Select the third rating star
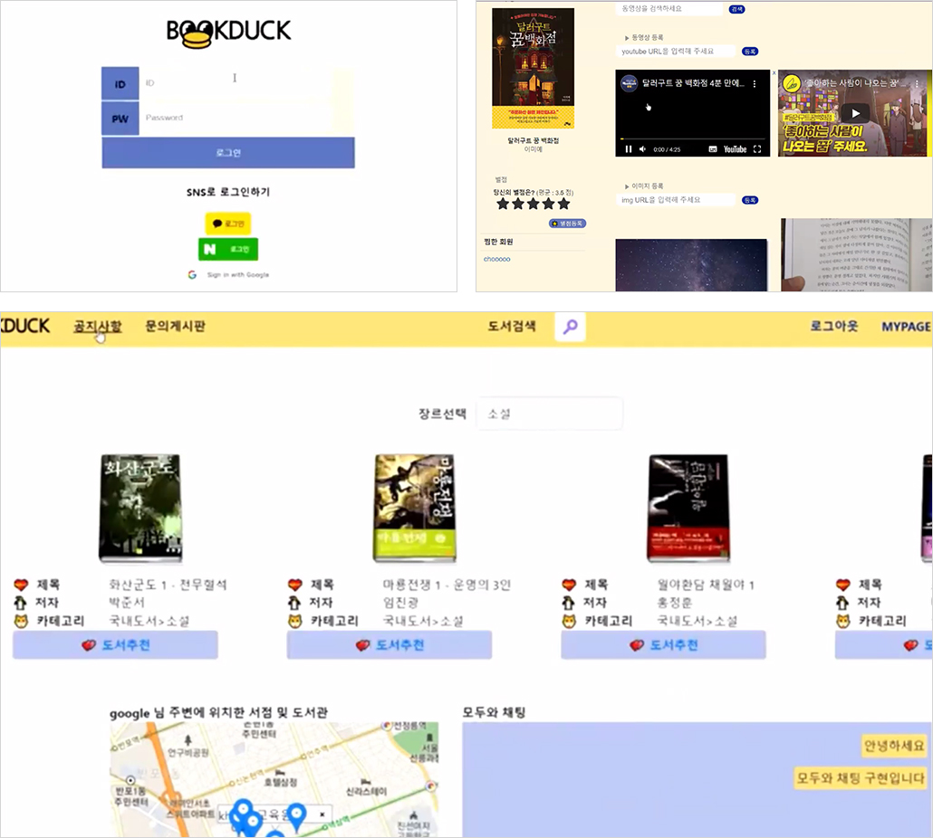Image resolution: width=933 pixels, height=838 pixels. pyautogui.click(x=534, y=204)
